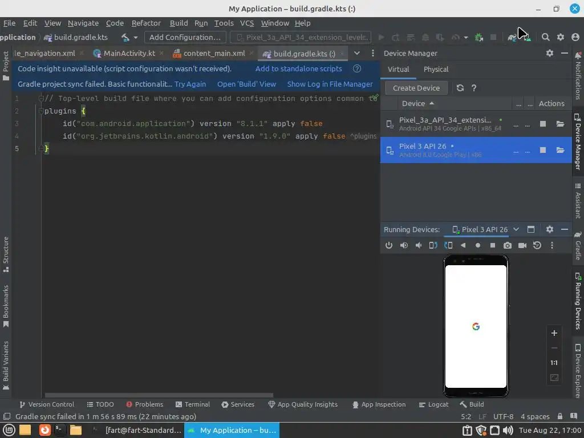Screen dimensions: 584x438
Task: Open the build hammer dropdown arrow
Action: pyautogui.click(x=136, y=37)
